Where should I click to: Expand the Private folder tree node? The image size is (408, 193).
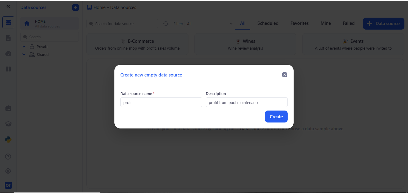[24, 47]
